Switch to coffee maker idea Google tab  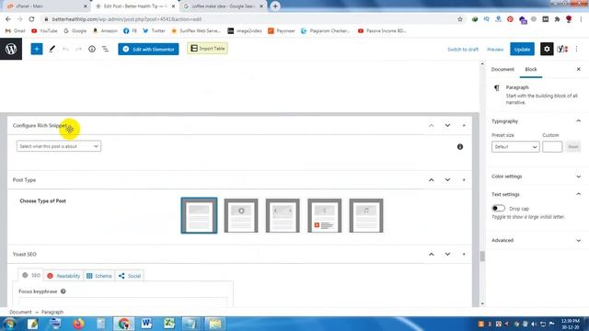click(223, 6)
